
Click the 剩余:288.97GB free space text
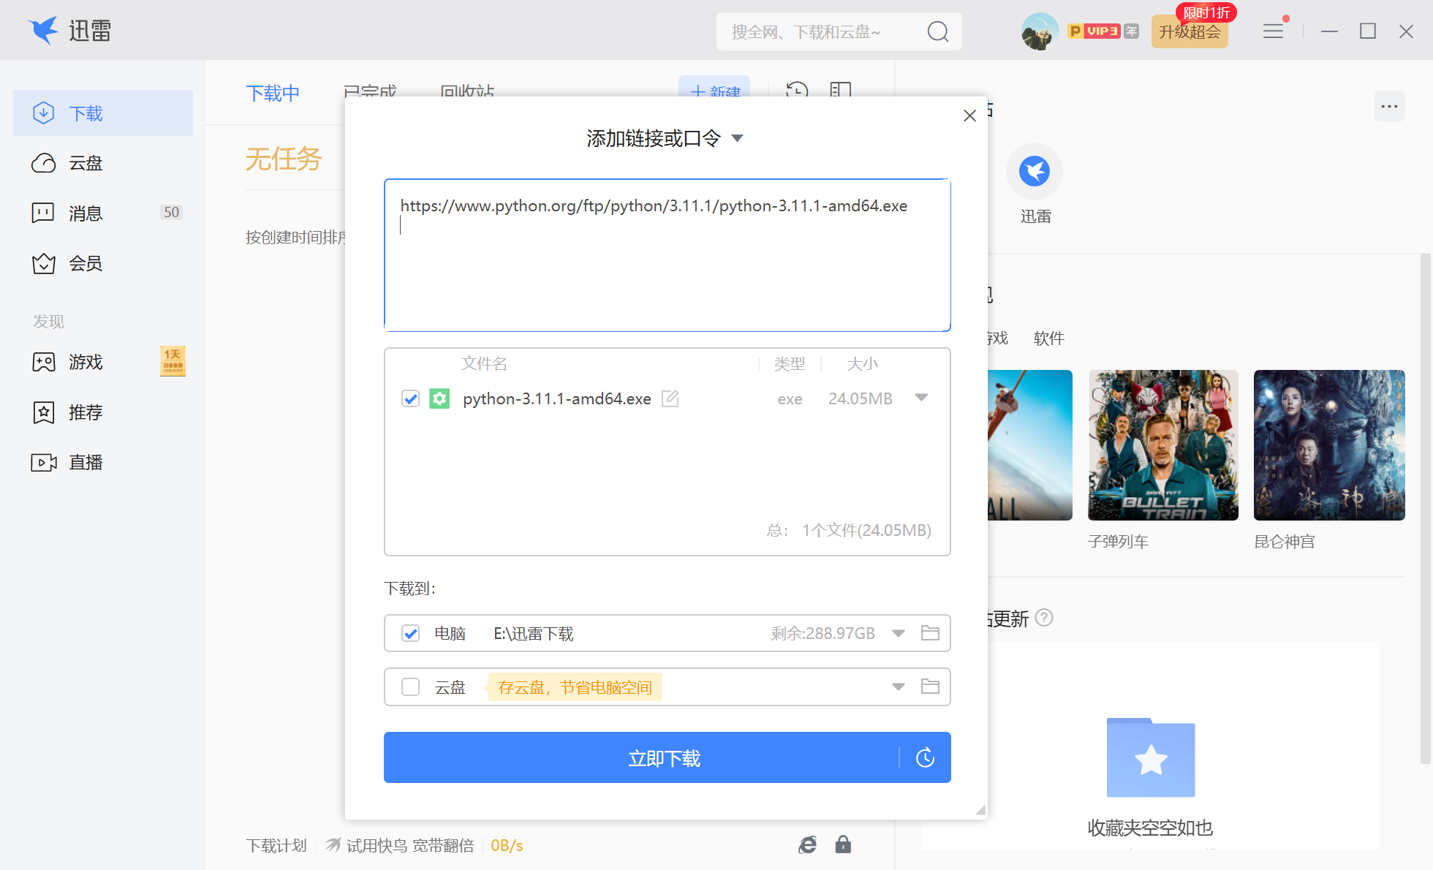823,633
